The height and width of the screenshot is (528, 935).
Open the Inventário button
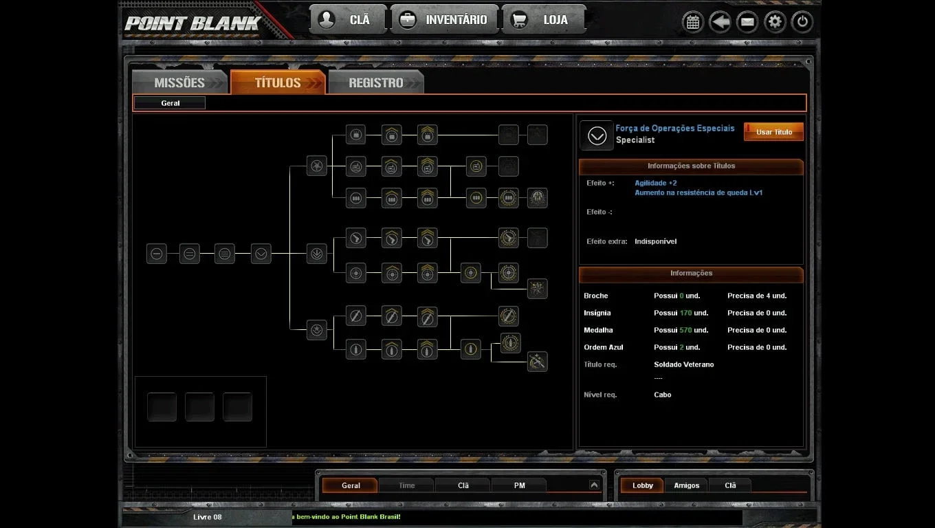[444, 20]
